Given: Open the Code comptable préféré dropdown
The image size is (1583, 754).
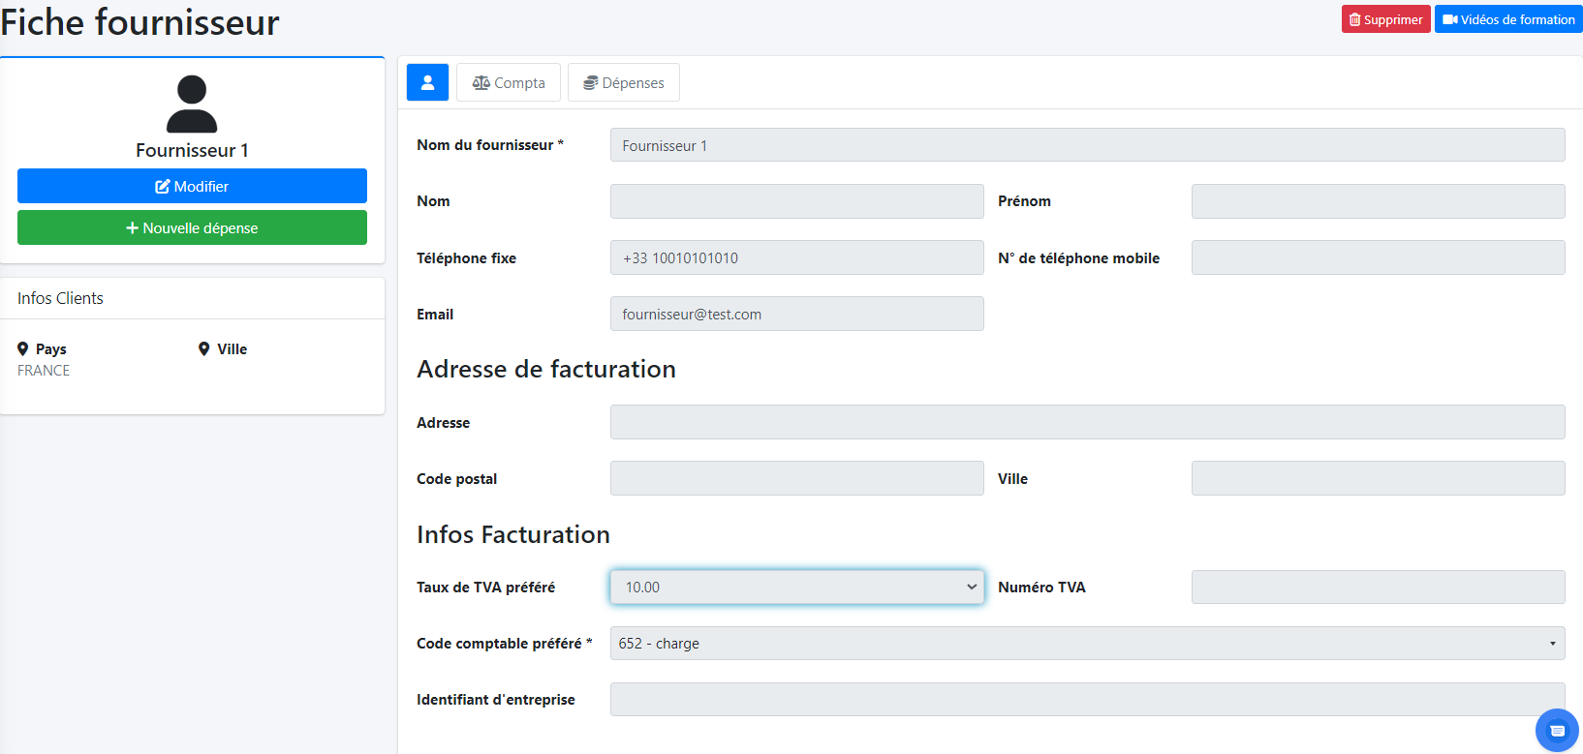Looking at the screenshot, I should 1087,644.
